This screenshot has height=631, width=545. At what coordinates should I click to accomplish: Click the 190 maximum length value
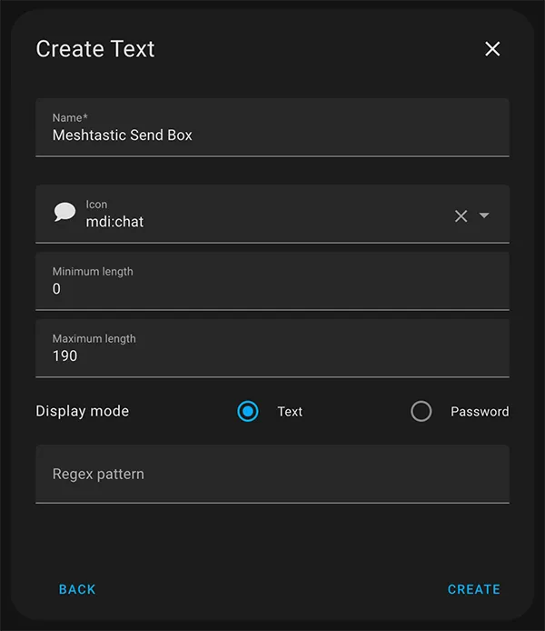tap(64, 356)
